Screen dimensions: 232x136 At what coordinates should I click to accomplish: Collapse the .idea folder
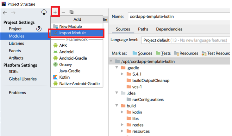pos(117,93)
